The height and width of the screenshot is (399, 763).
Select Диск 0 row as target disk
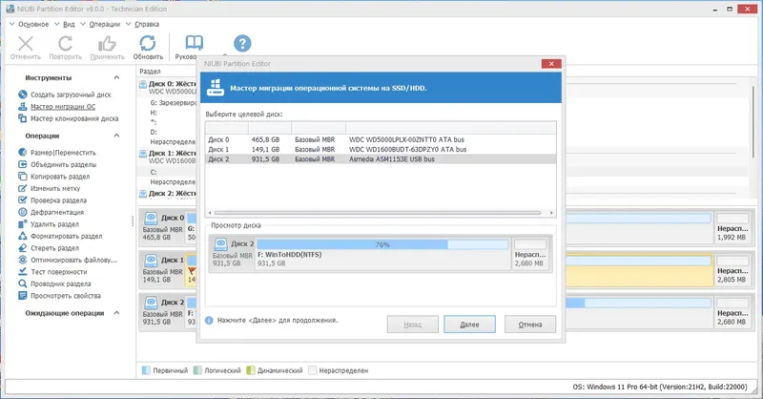pos(381,139)
